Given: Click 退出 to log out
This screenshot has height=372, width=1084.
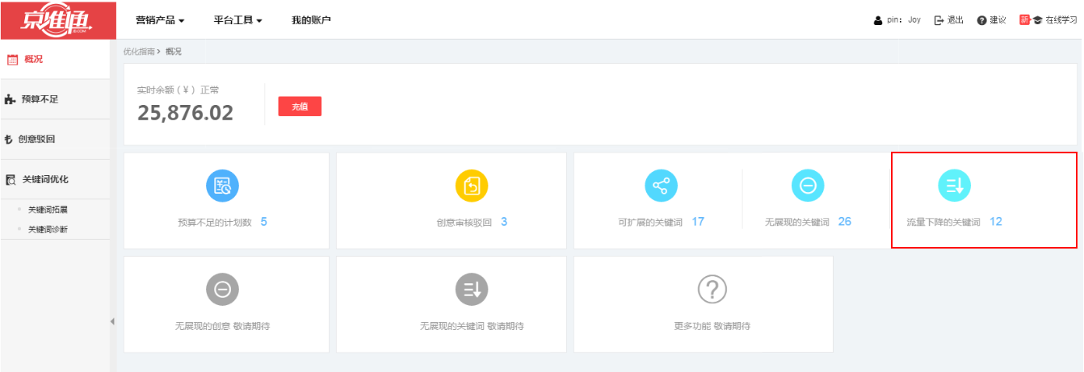Looking at the screenshot, I should [949, 20].
